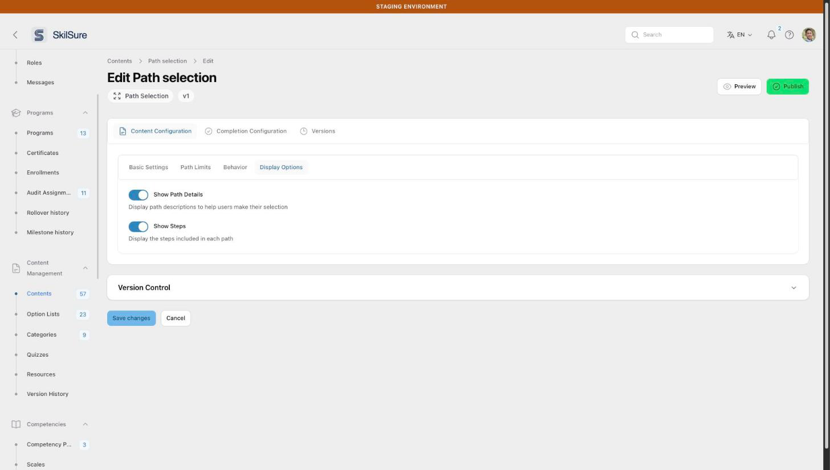Open Competency Profiles in the sidebar
Image resolution: width=830 pixels, height=470 pixels.
49,445
